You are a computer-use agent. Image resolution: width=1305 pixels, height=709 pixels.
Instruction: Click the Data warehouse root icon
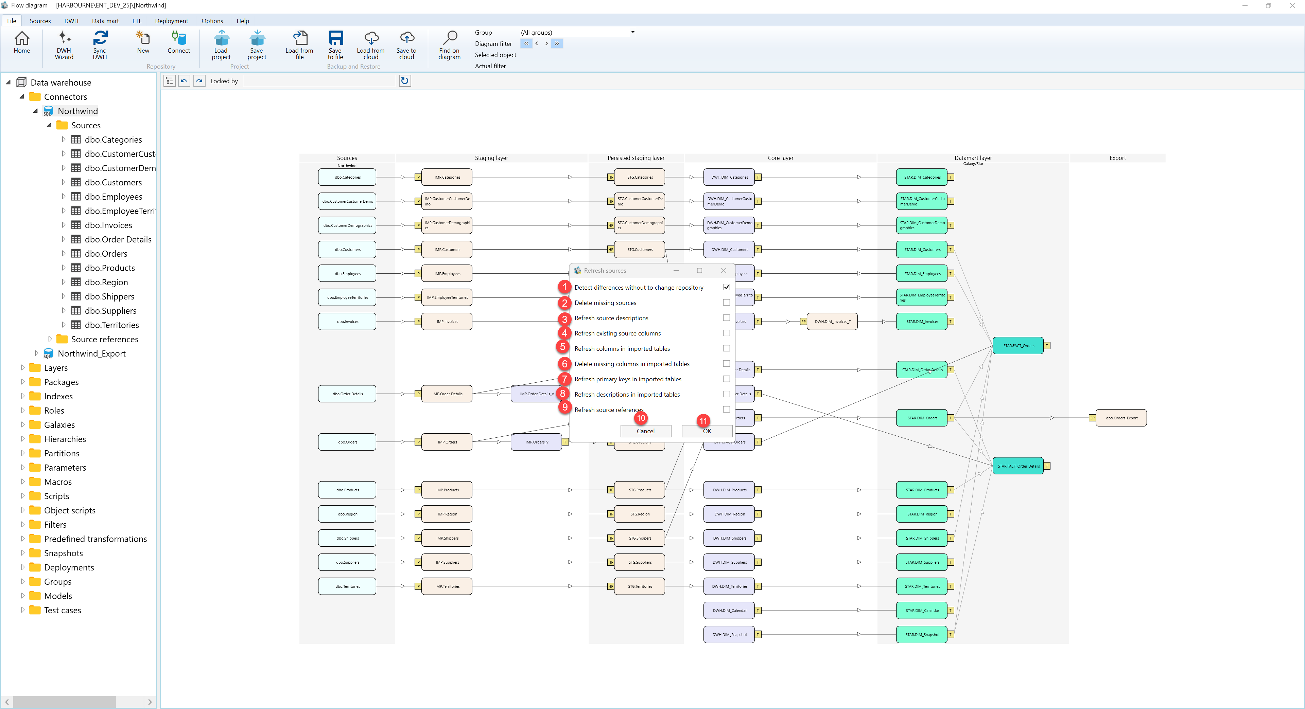[x=21, y=83]
